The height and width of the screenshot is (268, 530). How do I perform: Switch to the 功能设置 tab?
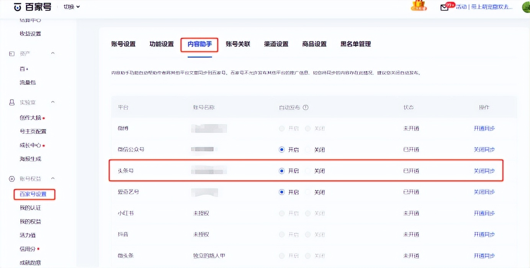pyautogui.click(x=162, y=44)
